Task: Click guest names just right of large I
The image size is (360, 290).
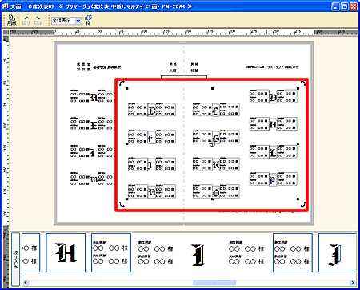Action: click(246, 252)
